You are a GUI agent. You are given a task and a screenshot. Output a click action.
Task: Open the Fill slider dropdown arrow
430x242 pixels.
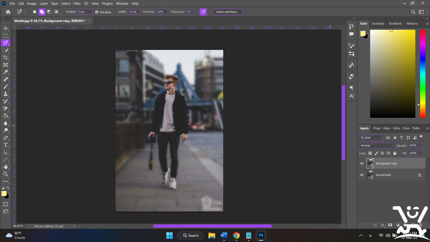coord(420,153)
